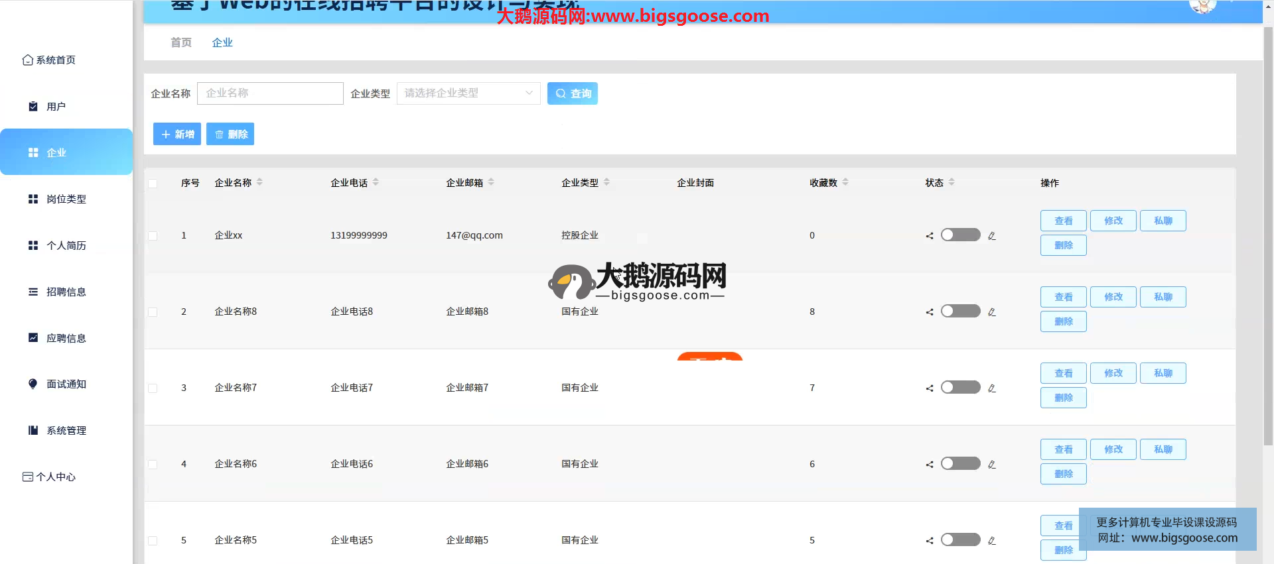
Task: Toggle the status switch for 企业名称7
Action: pos(960,388)
